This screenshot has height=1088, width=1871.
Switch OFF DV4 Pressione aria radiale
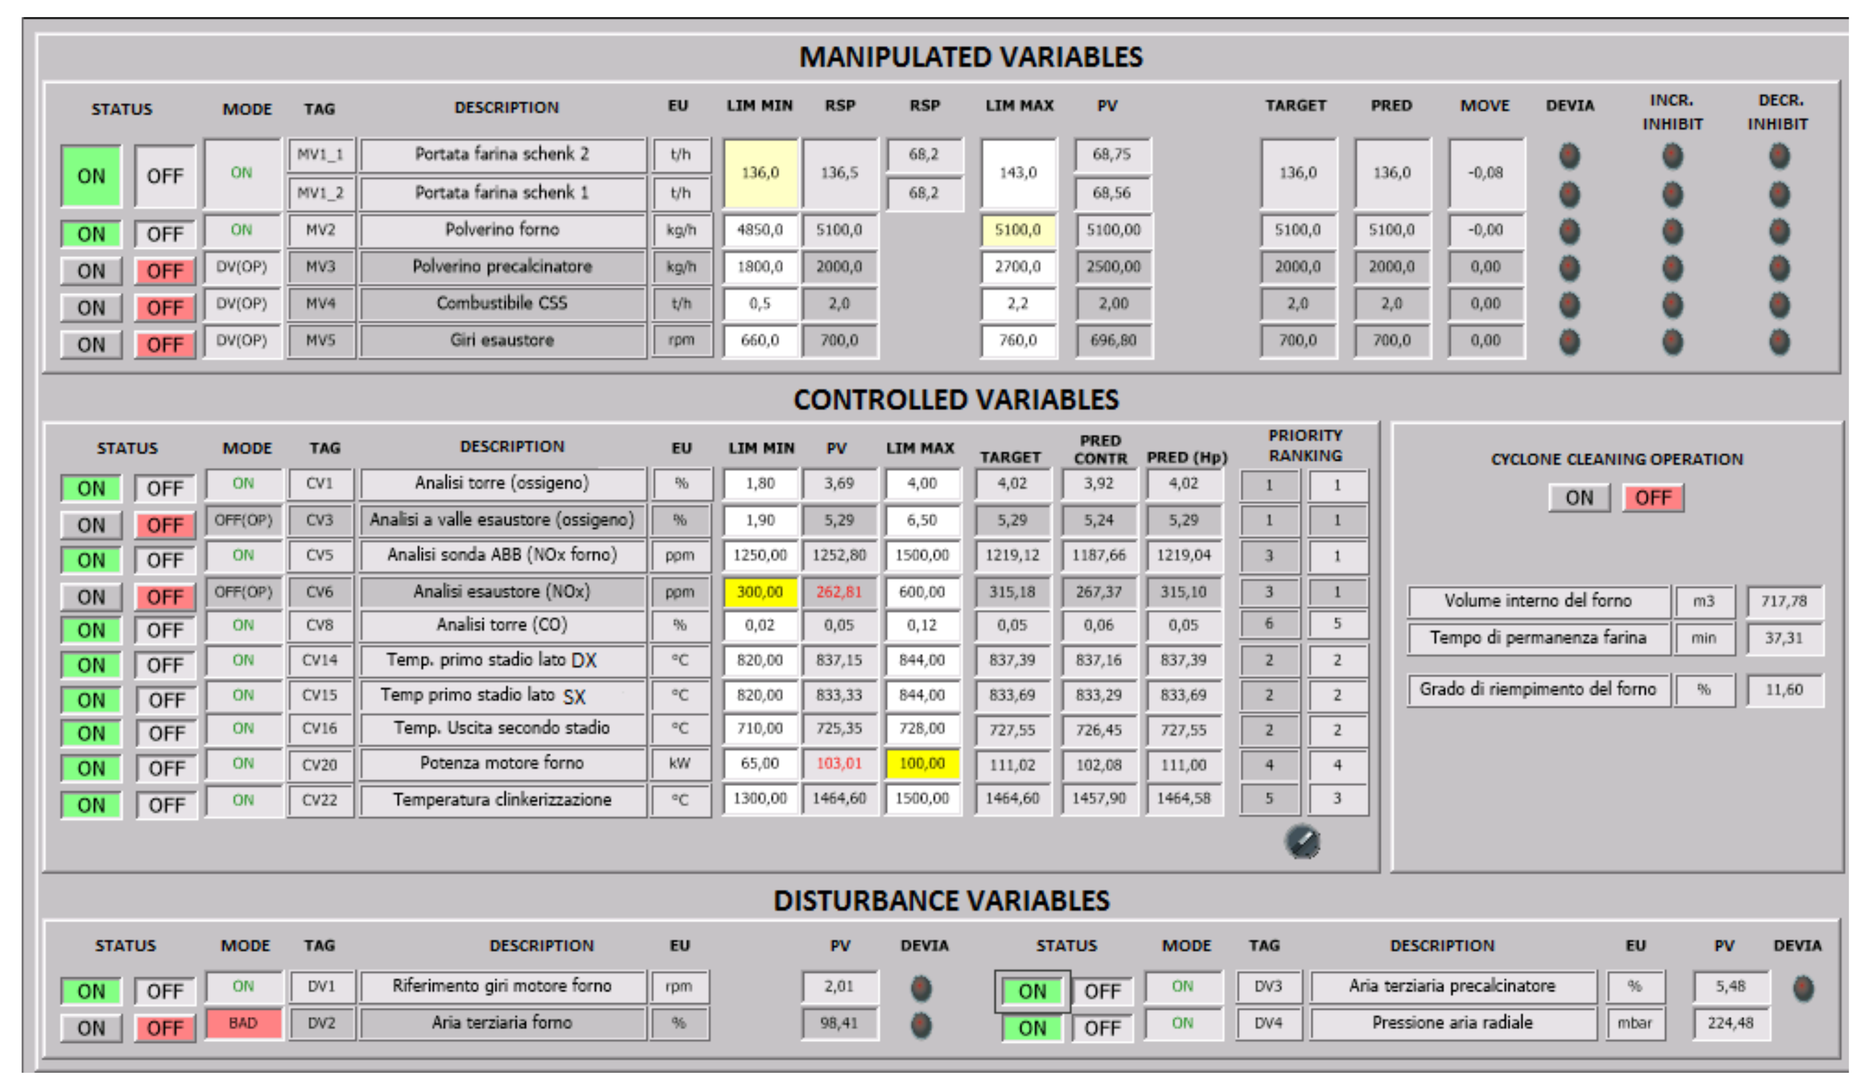(1102, 1028)
